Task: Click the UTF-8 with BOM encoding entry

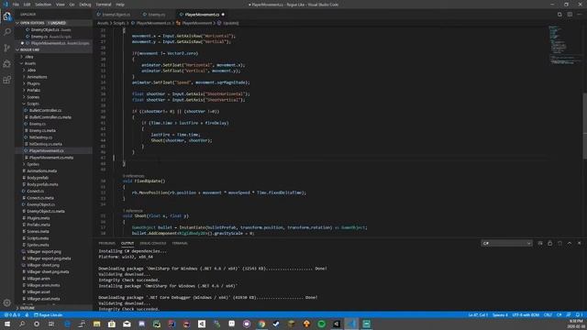Action: pyautogui.click(x=526, y=315)
